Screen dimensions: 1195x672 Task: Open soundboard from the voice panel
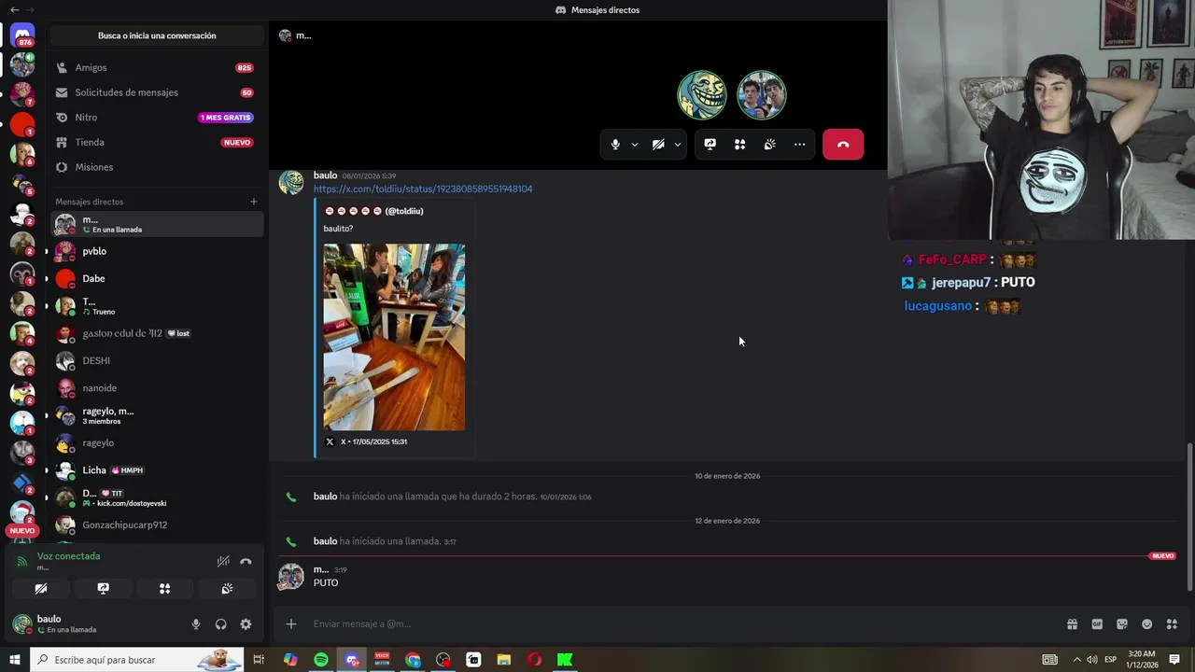pyautogui.click(x=227, y=589)
